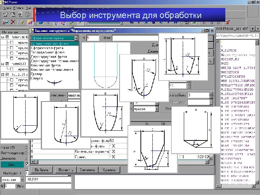Click the tool number N input field in dialog

point(93,38)
